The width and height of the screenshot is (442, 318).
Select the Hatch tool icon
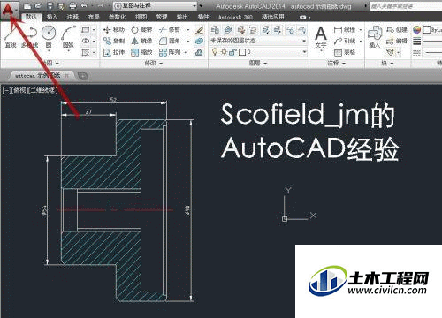pos(86,52)
